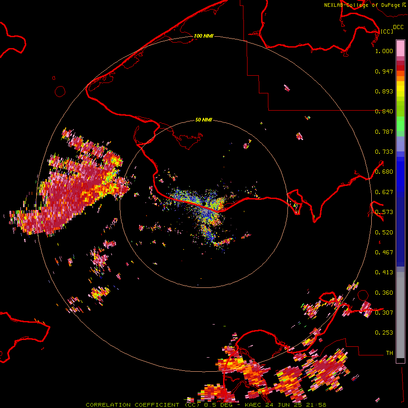Click the TH label on color scale
The image size is (408, 408).
[x=389, y=353]
